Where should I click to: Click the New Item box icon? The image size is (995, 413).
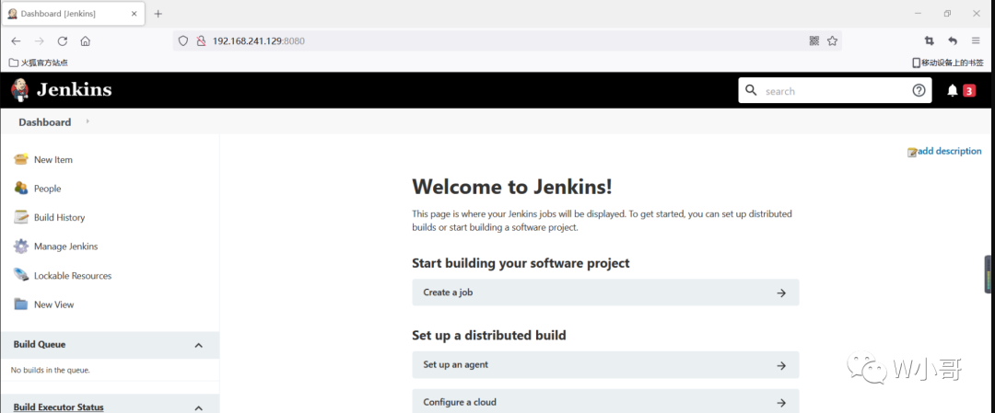click(x=21, y=160)
